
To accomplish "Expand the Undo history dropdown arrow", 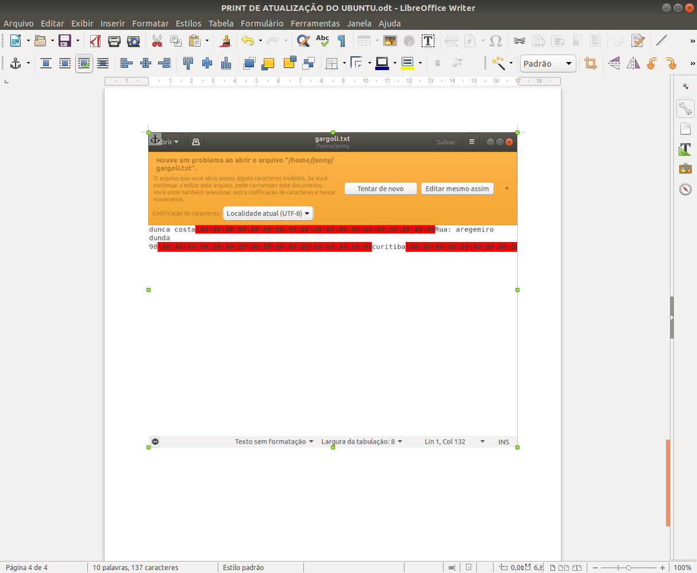I will pyautogui.click(x=260, y=41).
